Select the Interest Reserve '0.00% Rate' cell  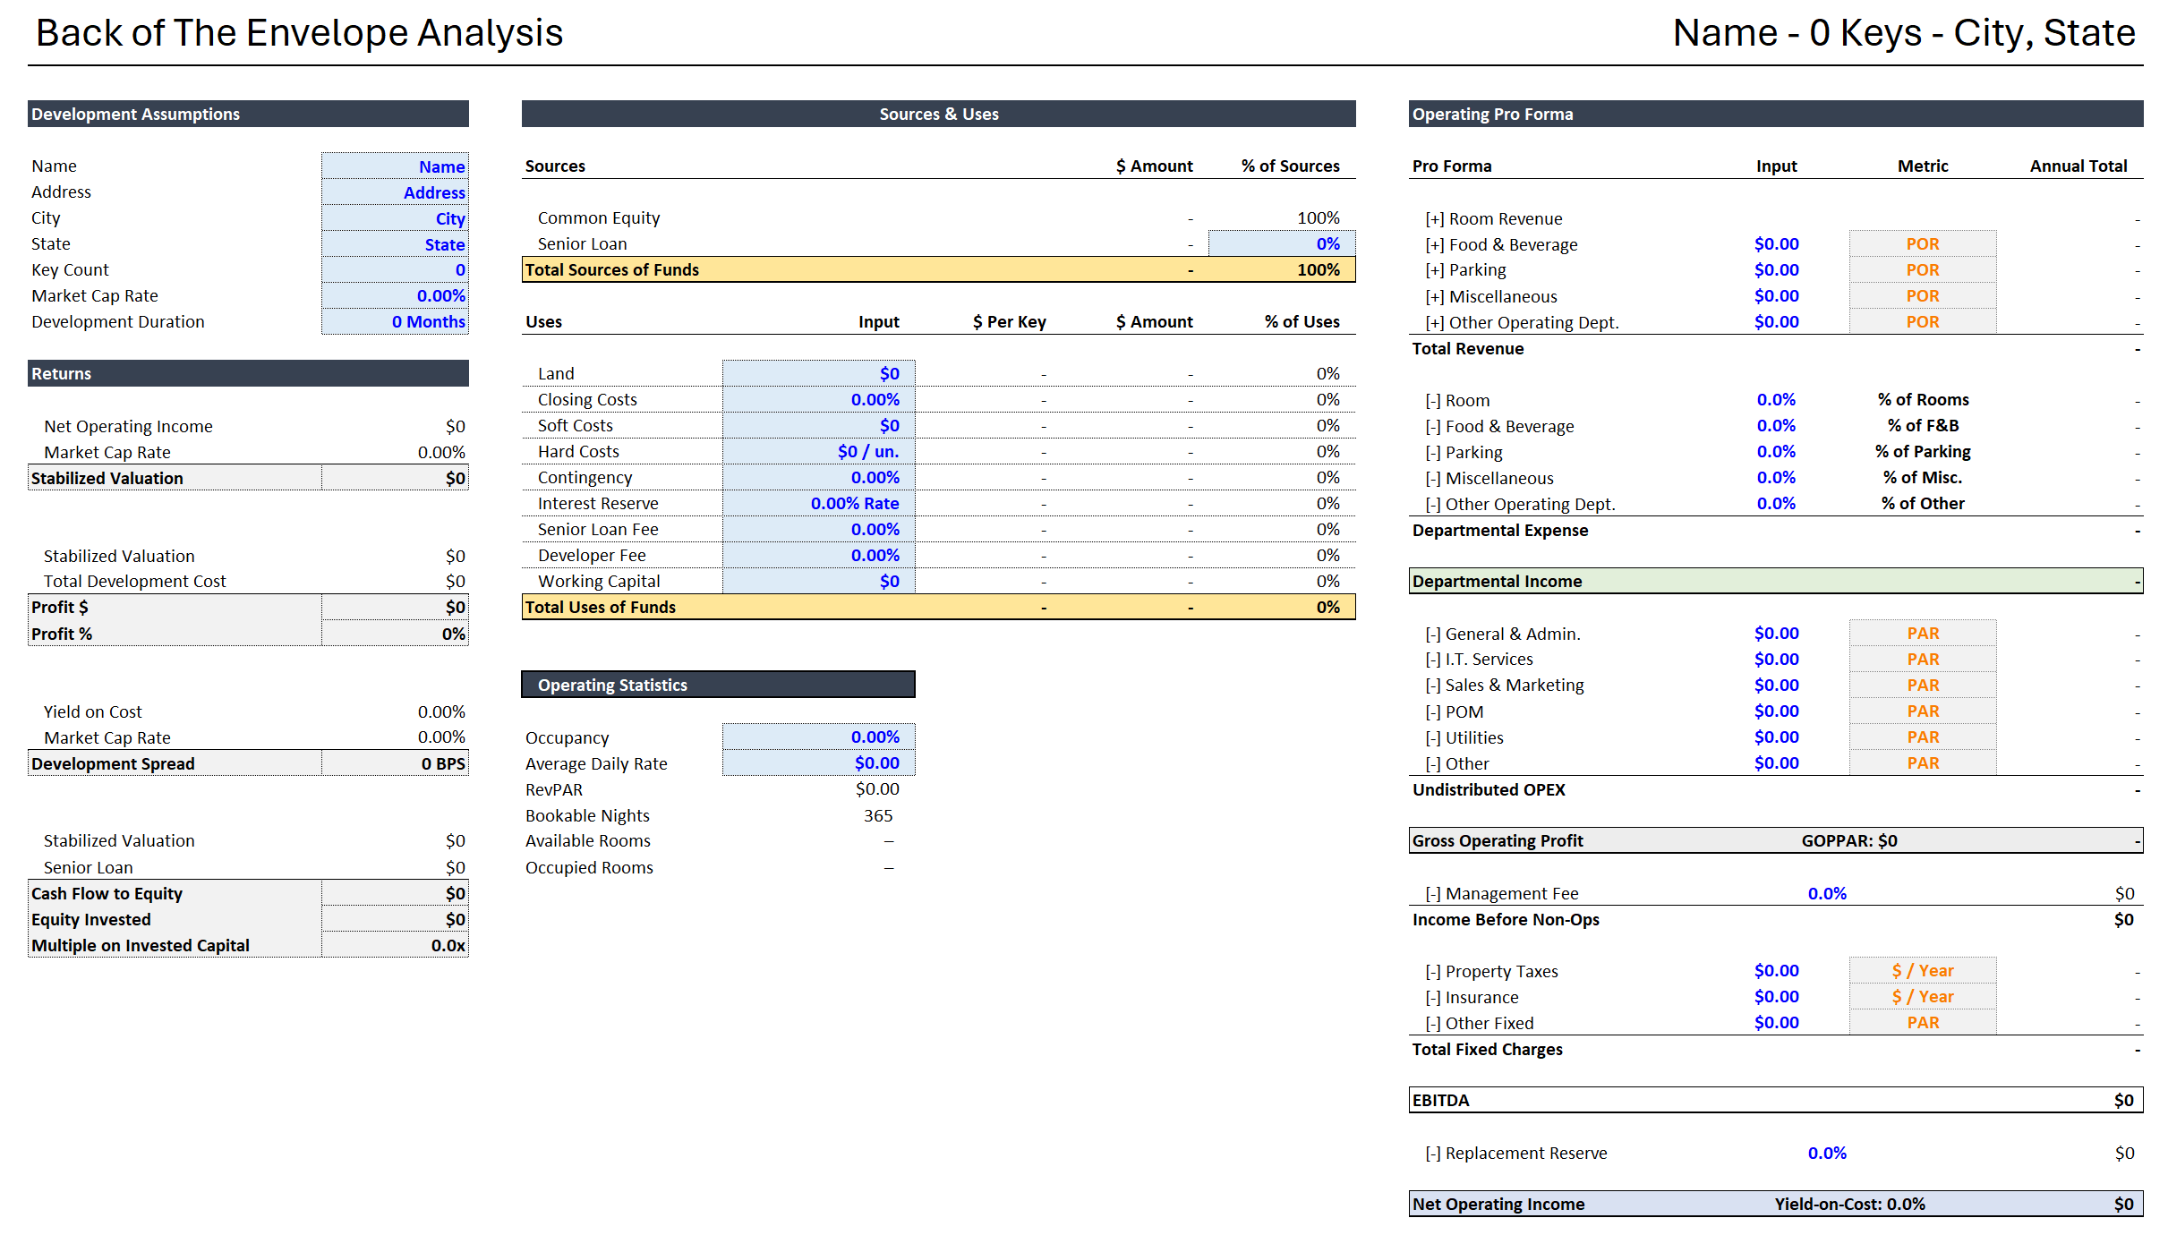(x=818, y=504)
